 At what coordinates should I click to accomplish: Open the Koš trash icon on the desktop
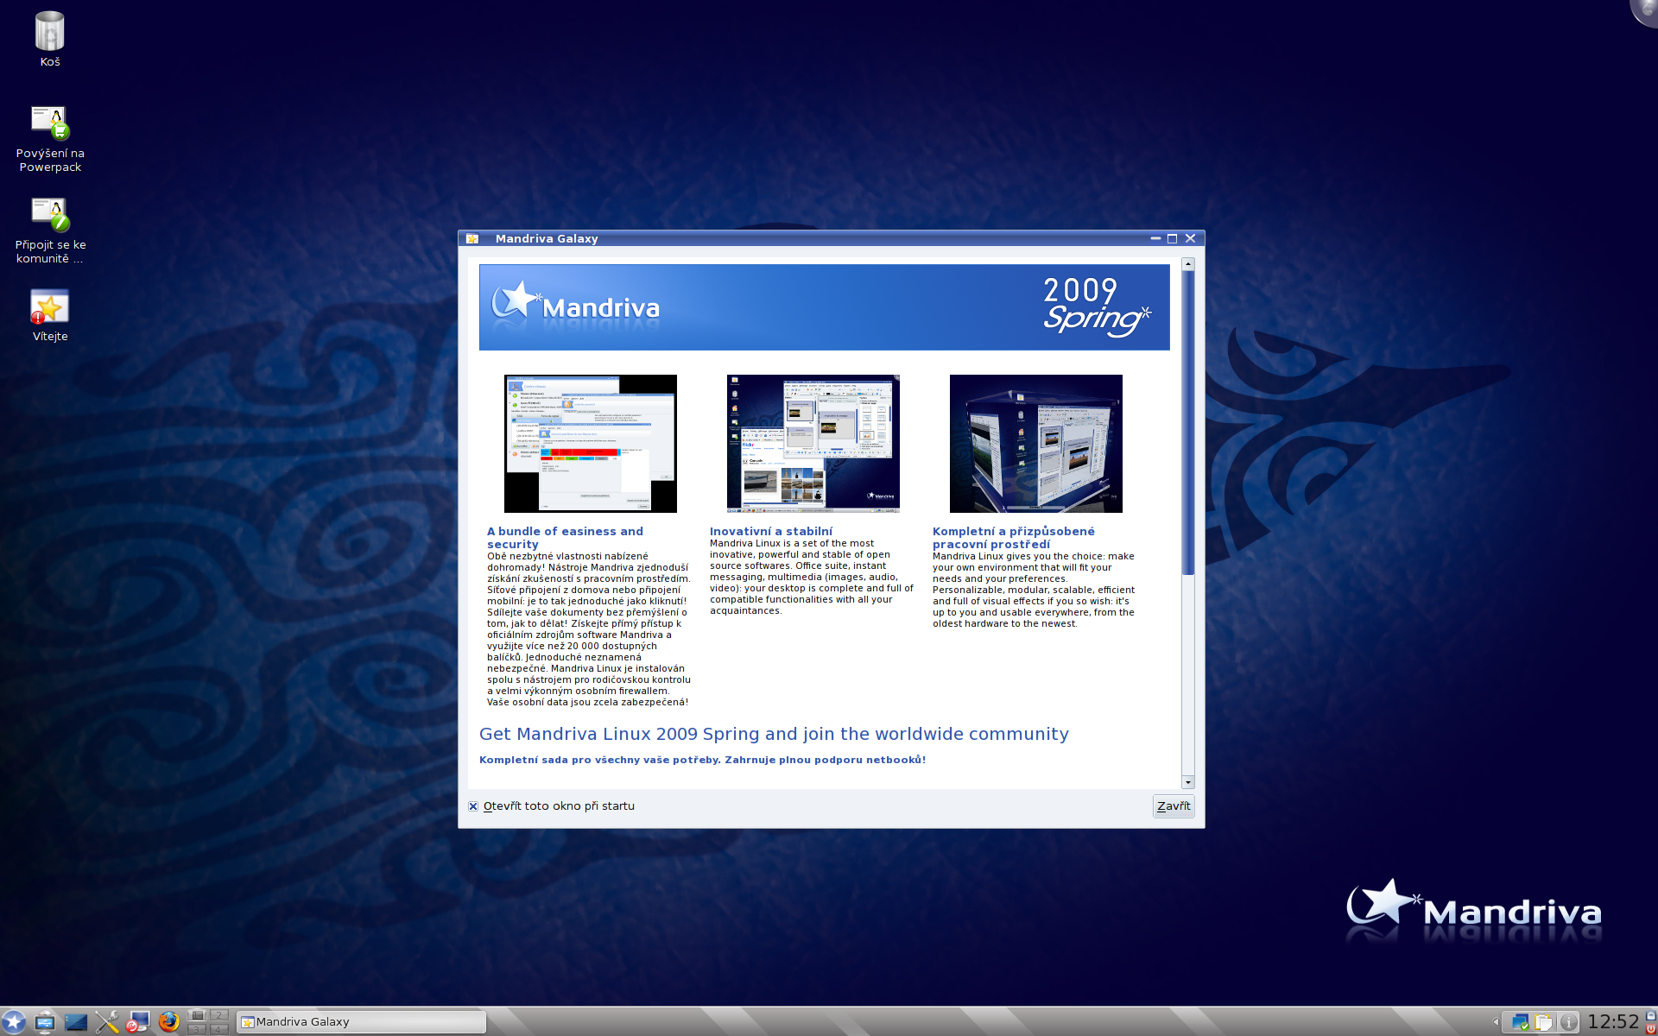(50, 39)
